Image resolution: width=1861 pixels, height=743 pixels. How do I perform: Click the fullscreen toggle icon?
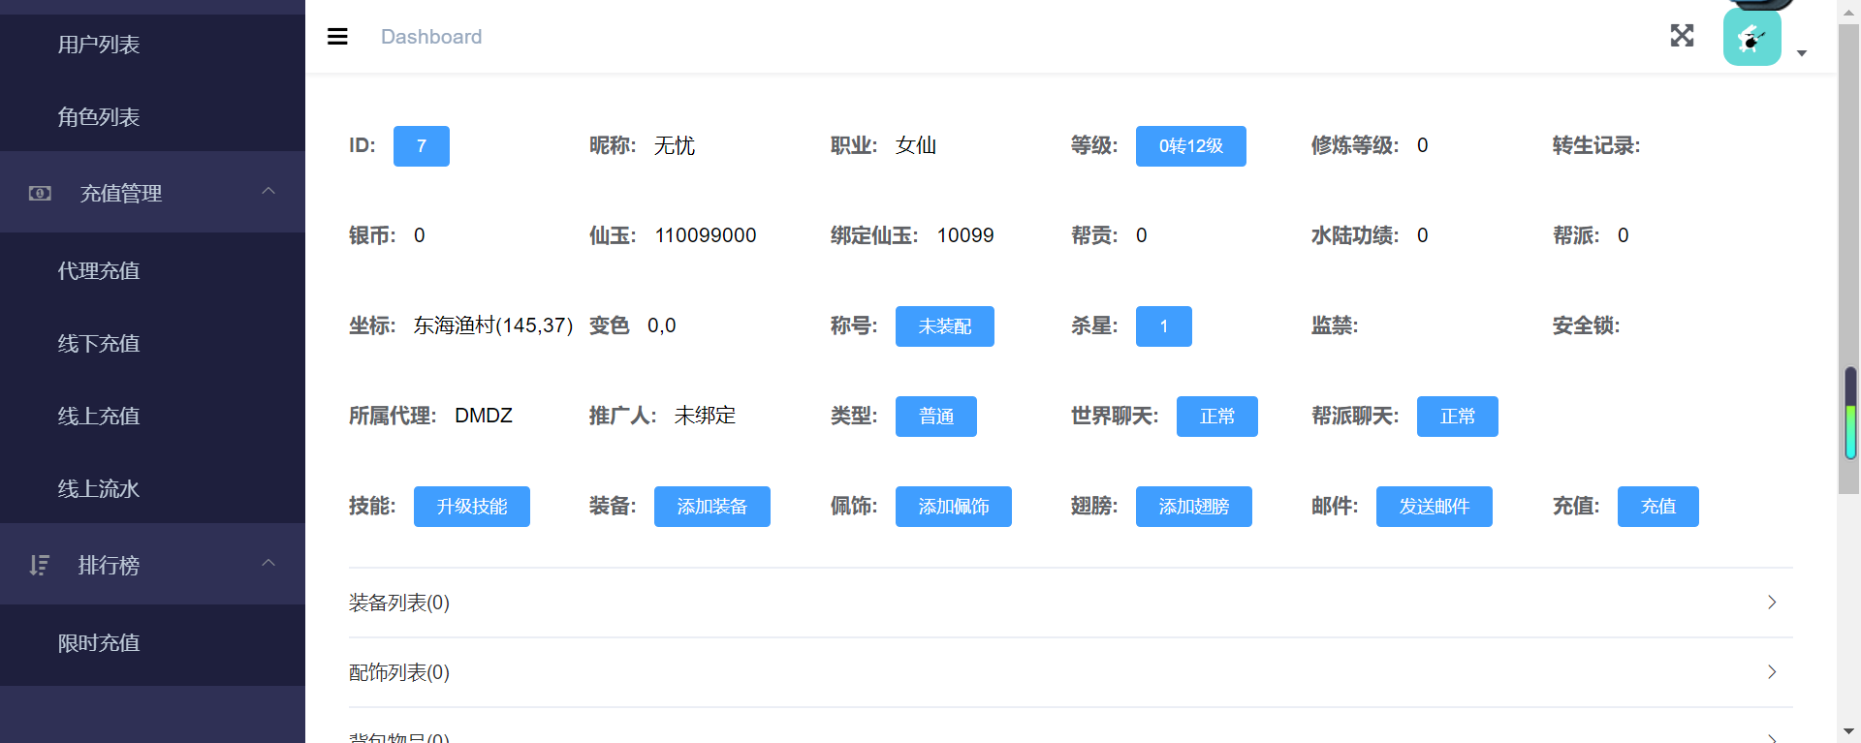(x=1682, y=36)
